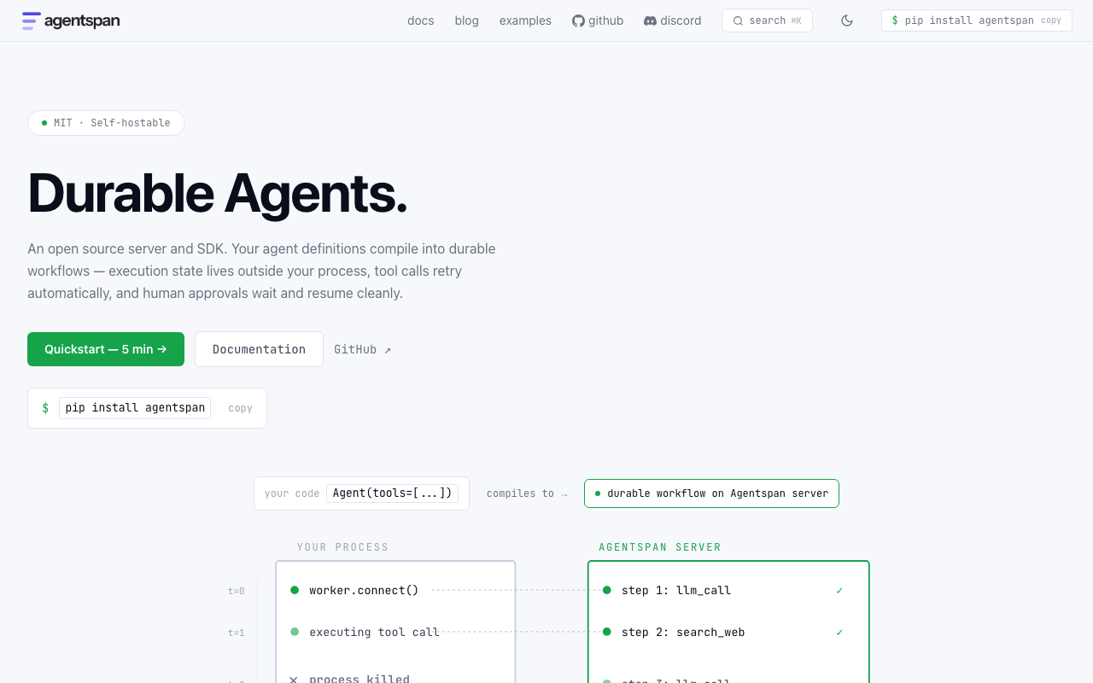The image size is (1093, 683).
Task: Click the Agent(tools=[...]) code chip
Action: tap(392, 493)
